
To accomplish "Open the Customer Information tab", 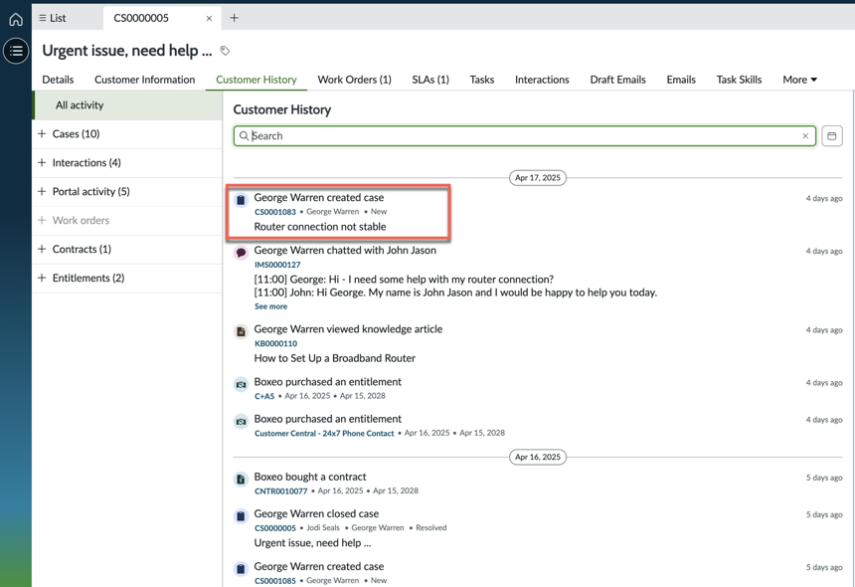I will 144,80.
